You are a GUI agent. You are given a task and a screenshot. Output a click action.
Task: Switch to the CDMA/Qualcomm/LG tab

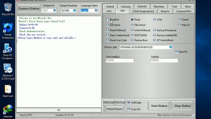pos(143,11)
